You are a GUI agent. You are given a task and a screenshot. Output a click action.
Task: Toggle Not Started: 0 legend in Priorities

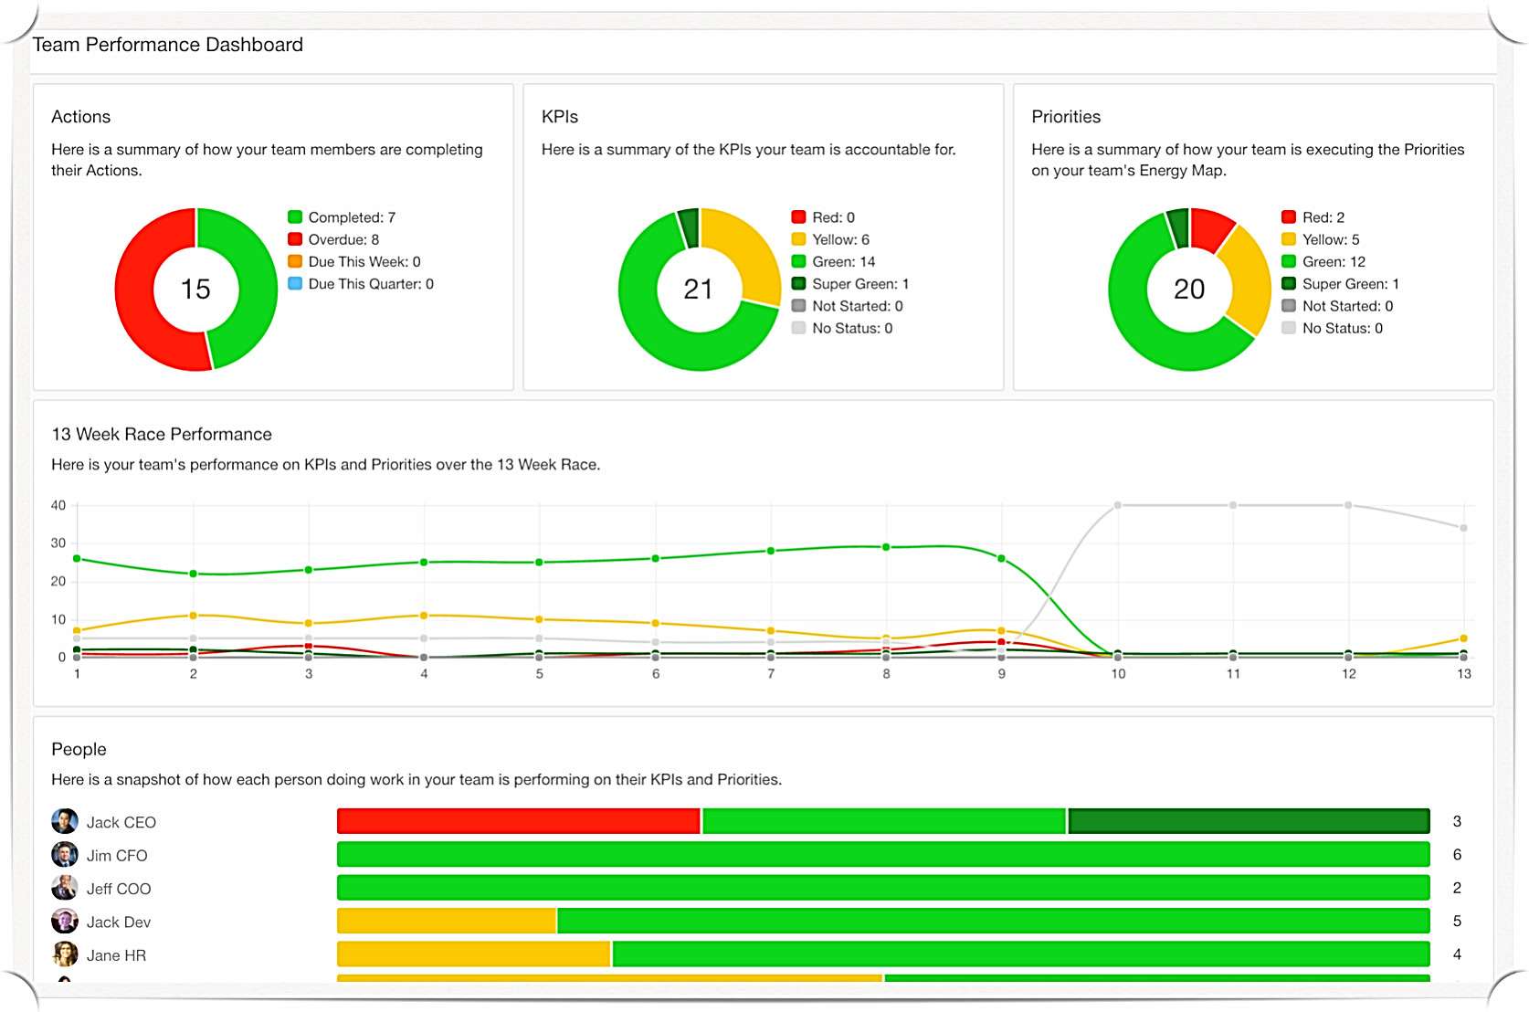1338,306
